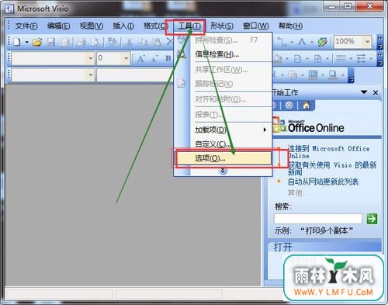The width and height of the screenshot is (388, 305).
Task: Click 连接到 Microsoft Office Online link
Action: coord(329,151)
